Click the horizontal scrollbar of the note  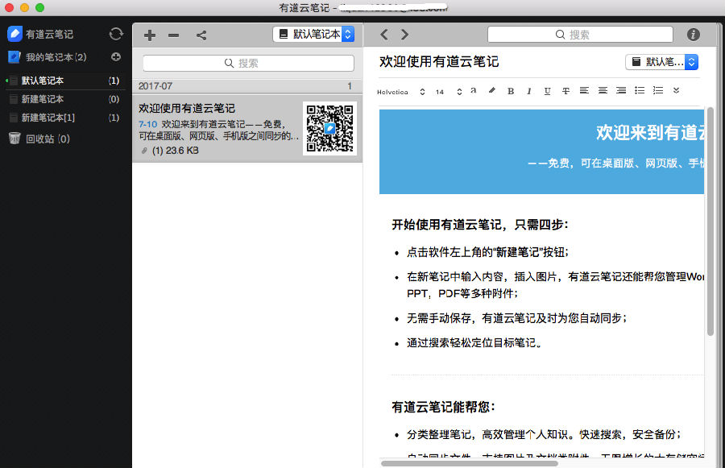click(470, 463)
